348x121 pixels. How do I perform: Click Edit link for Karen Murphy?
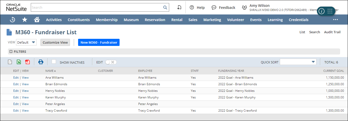(16, 97)
